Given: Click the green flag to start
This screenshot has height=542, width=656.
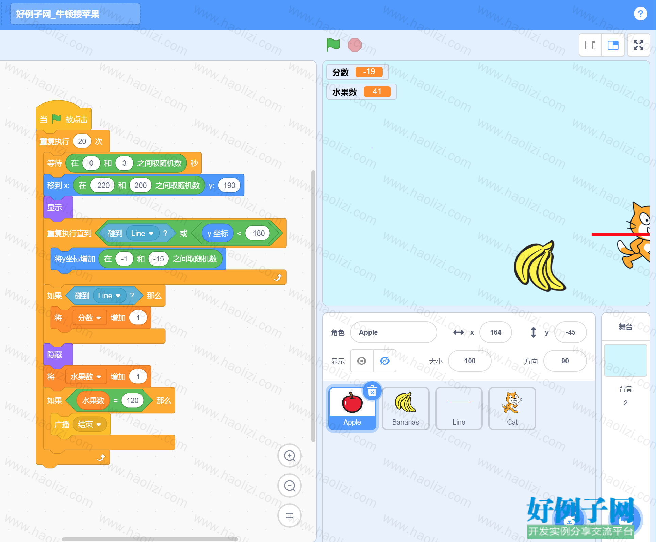Looking at the screenshot, I should coord(333,45).
